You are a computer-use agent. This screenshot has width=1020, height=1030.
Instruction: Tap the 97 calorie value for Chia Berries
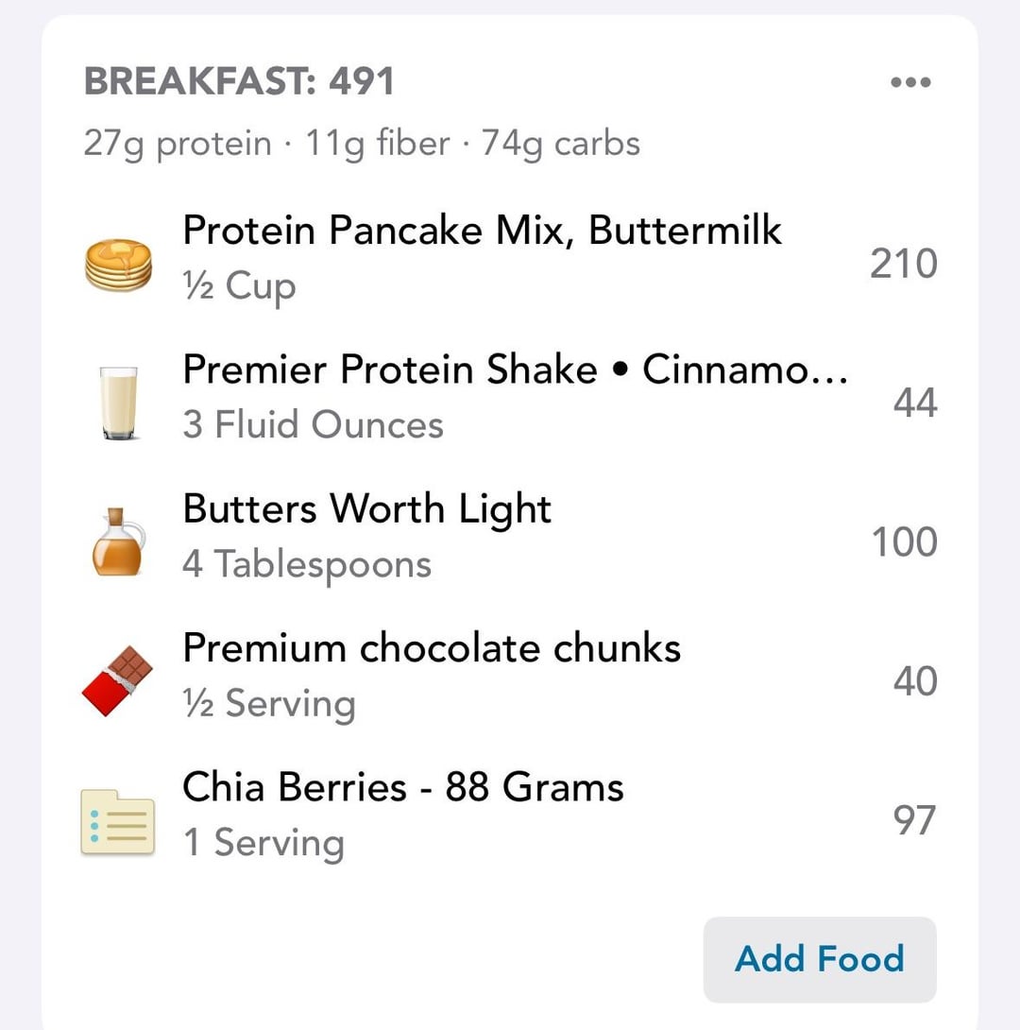tap(914, 821)
